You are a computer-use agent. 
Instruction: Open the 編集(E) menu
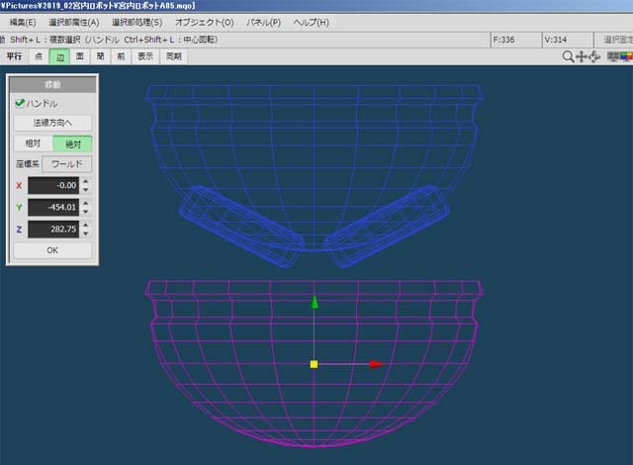tap(23, 23)
